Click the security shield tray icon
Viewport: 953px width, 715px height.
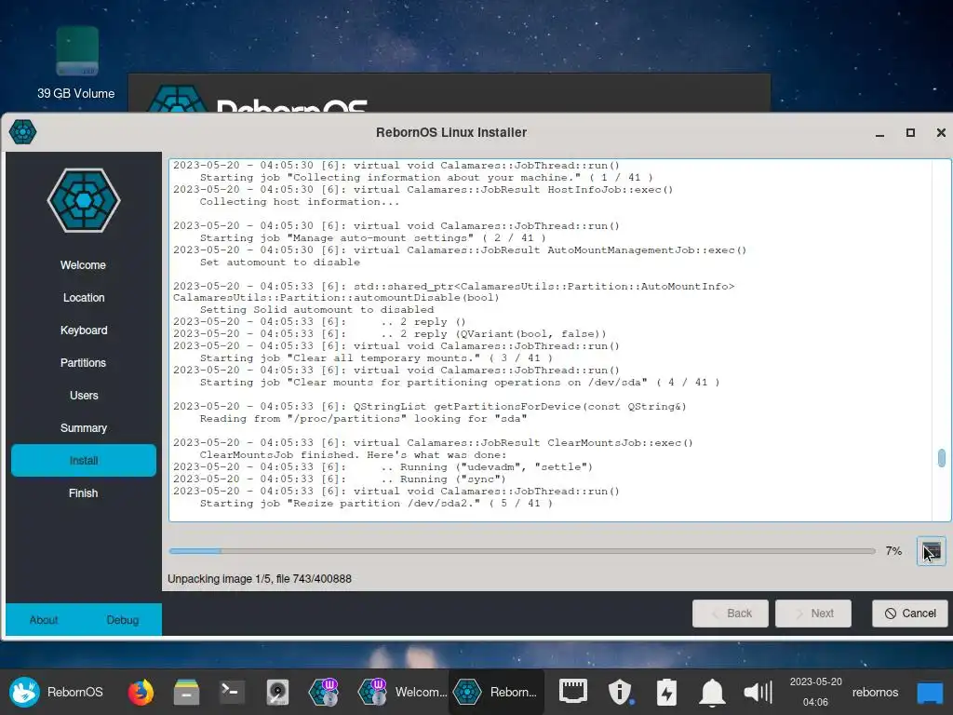(619, 692)
